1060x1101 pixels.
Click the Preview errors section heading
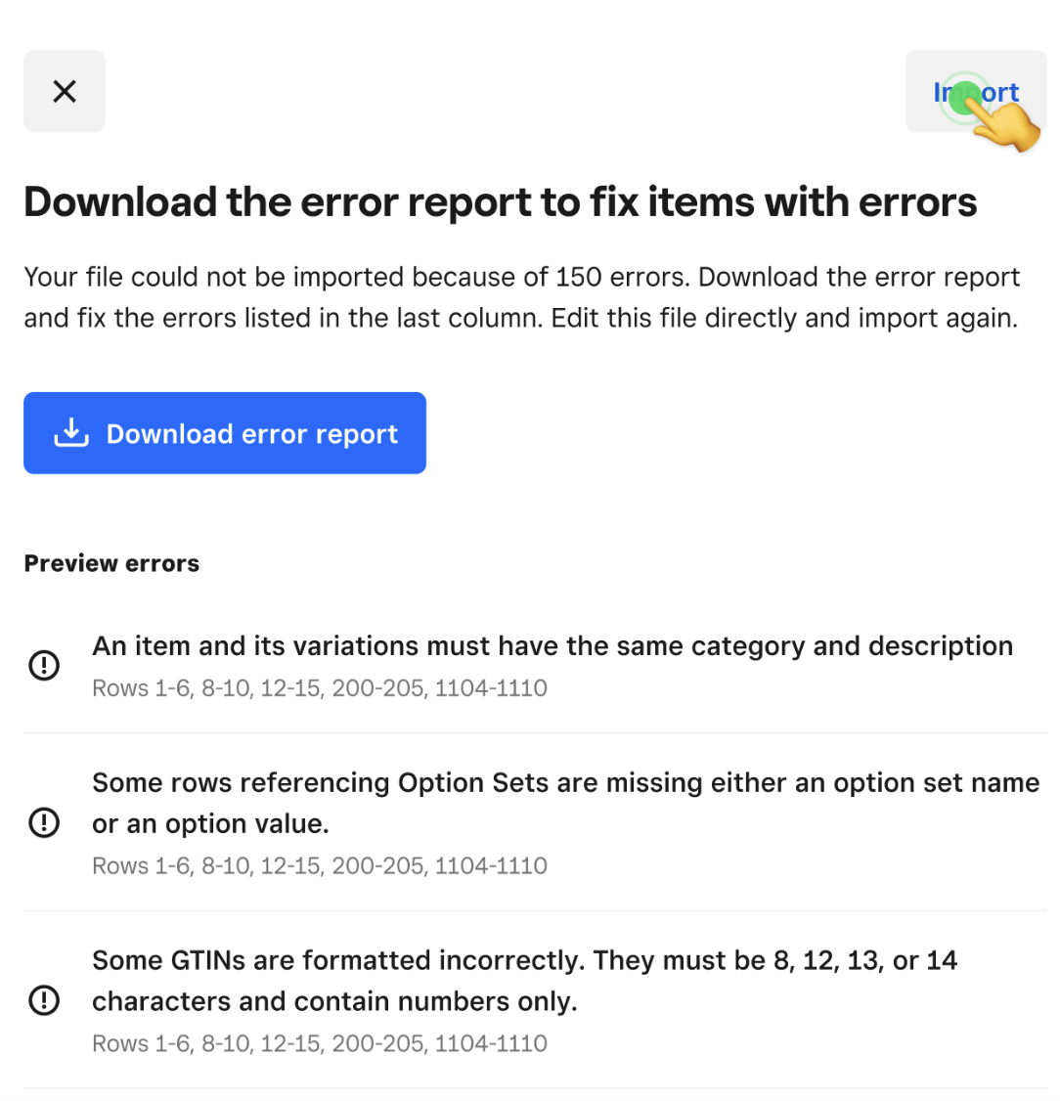click(111, 563)
